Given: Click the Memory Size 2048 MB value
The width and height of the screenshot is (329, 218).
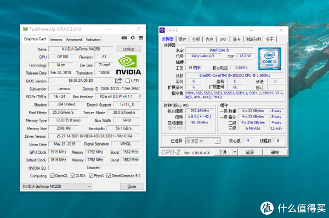Looking at the screenshot, I should click(64, 128).
